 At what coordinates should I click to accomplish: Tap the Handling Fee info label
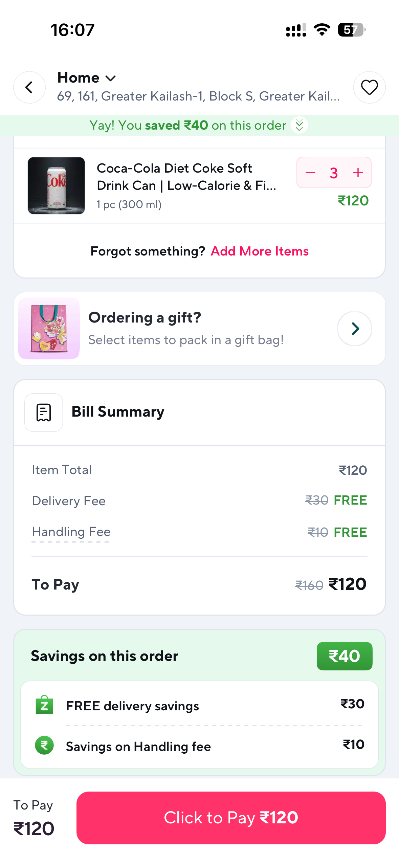tap(71, 532)
